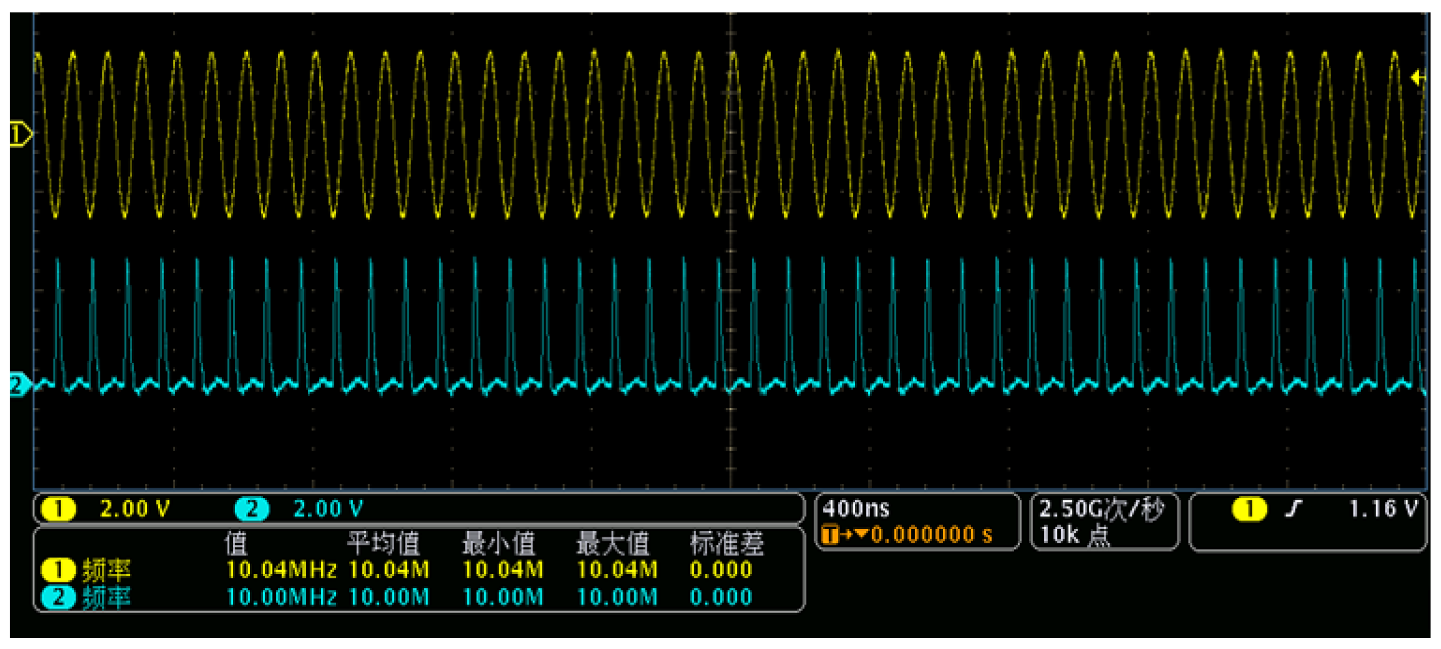1441x649 pixels.
Task: Click the channel 1 10.04MHz frequency value
Action: (281, 570)
